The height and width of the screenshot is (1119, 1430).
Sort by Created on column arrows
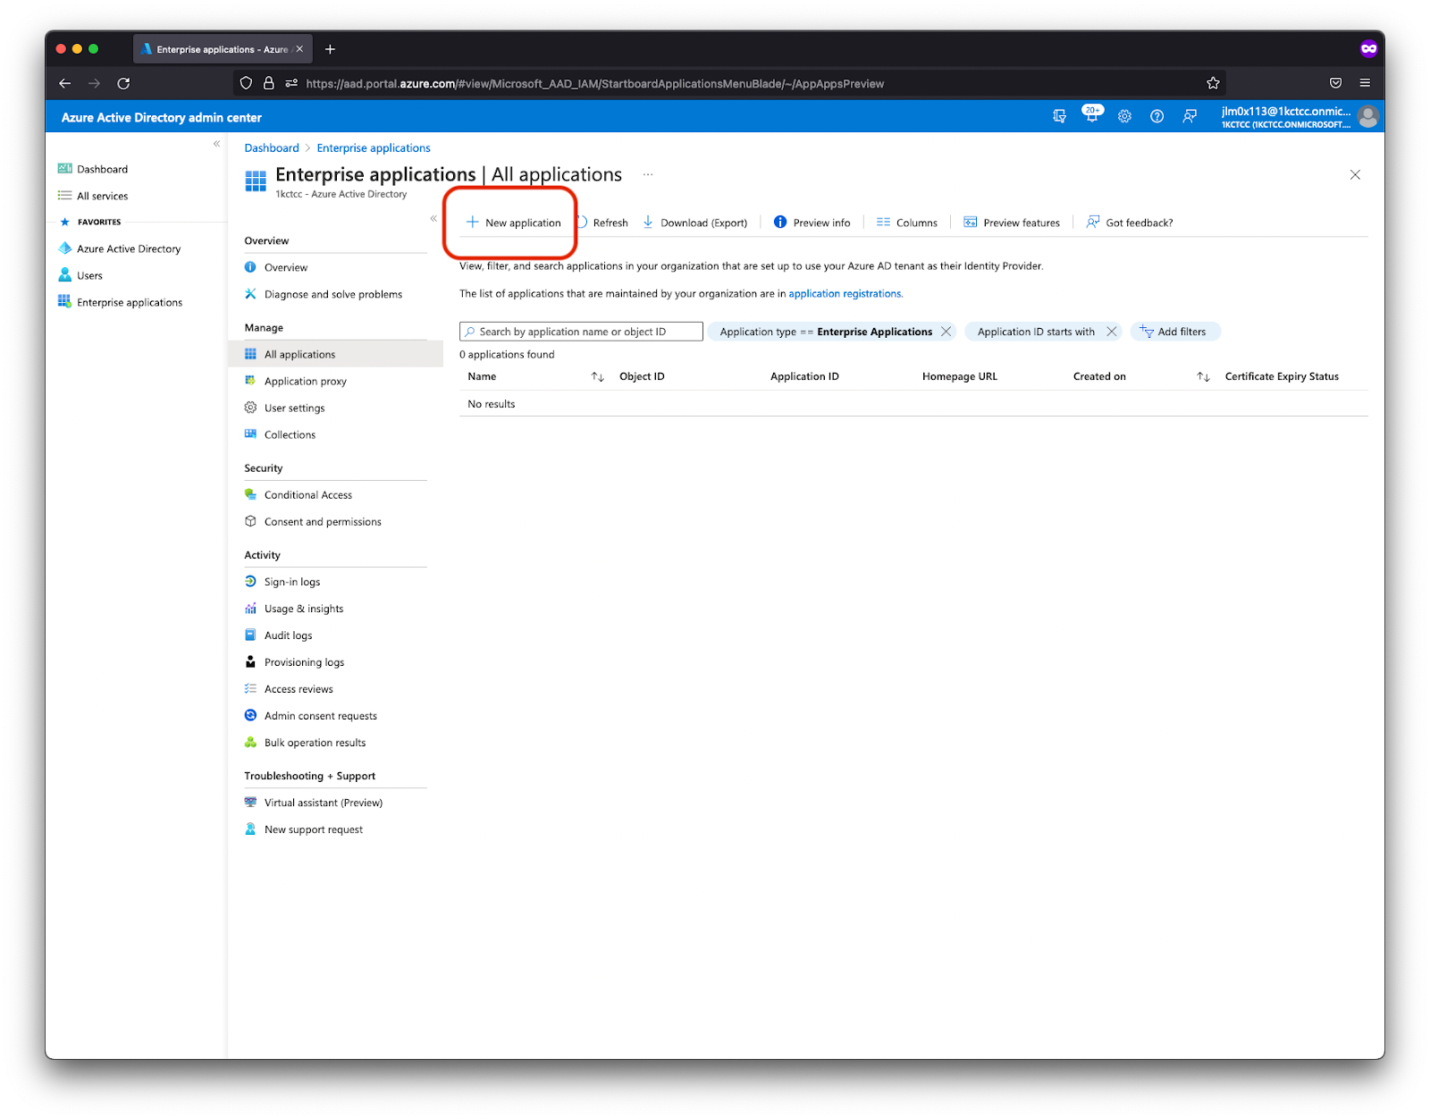click(1203, 377)
